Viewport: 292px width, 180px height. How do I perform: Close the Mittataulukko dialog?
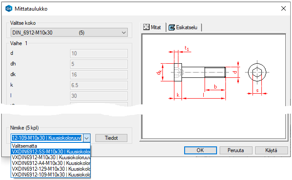284,8
